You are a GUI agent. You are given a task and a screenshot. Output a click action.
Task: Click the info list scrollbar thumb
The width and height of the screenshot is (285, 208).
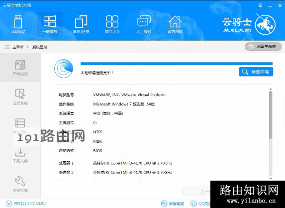click(x=271, y=115)
